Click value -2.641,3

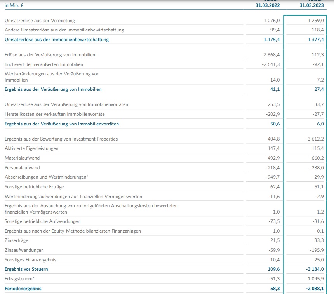(271, 64)
